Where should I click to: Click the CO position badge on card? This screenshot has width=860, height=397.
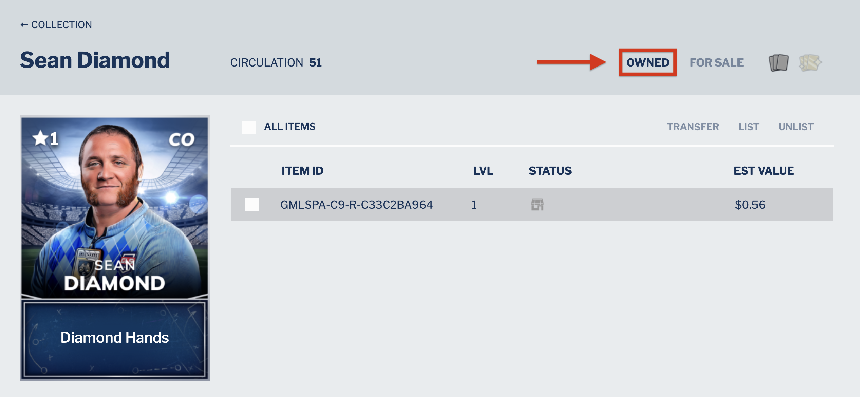pyautogui.click(x=182, y=139)
